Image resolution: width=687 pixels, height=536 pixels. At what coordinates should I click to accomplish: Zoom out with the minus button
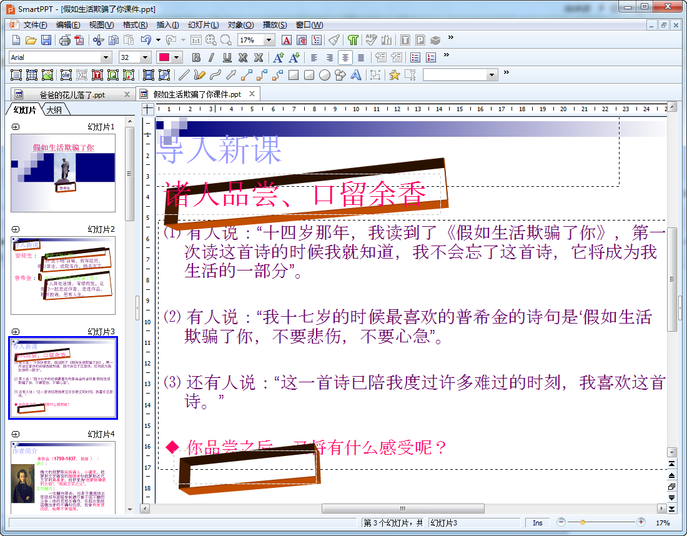click(x=561, y=522)
